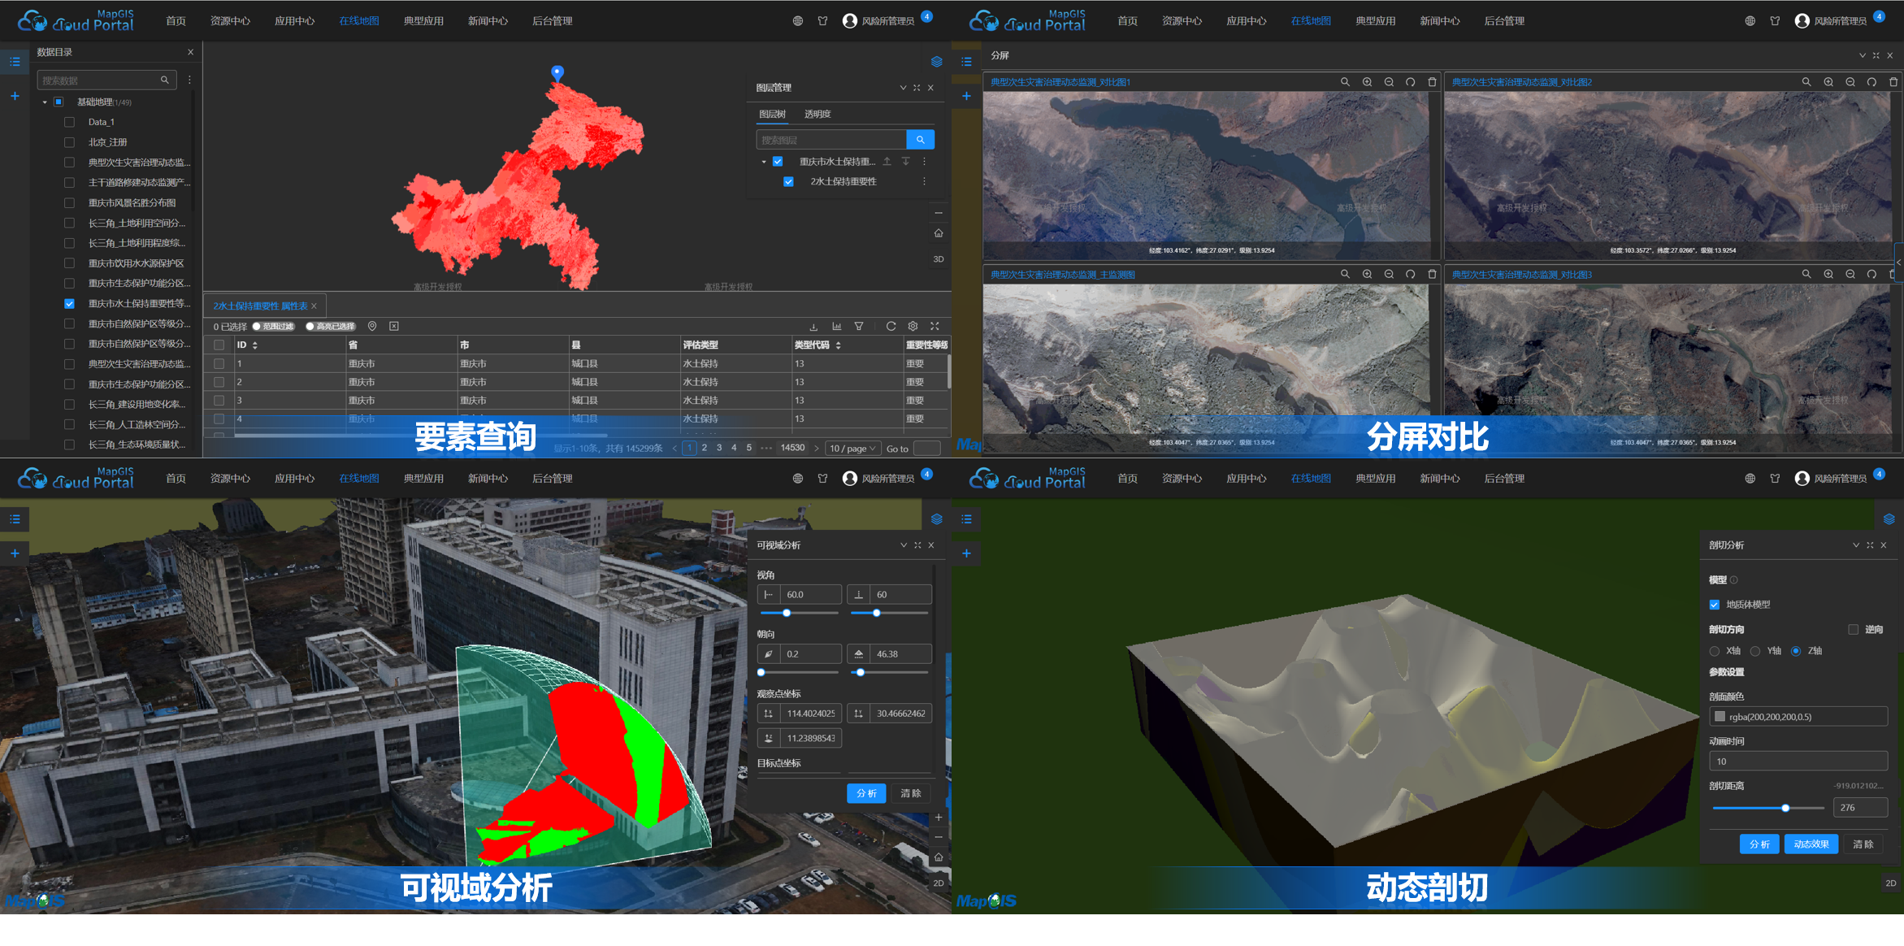1904x946 pixels.
Task: Toggle 范围过滤 switch in attribute table
Action: tap(273, 327)
